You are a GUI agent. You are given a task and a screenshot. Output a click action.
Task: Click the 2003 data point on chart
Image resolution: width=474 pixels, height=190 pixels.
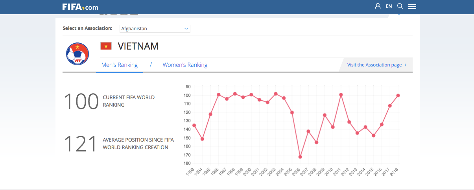tap(276, 94)
